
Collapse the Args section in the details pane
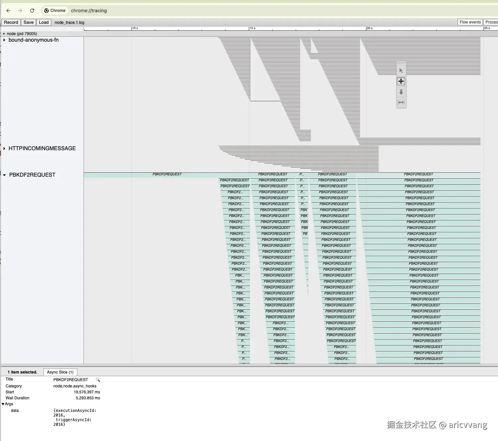pyautogui.click(x=3, y=404)
